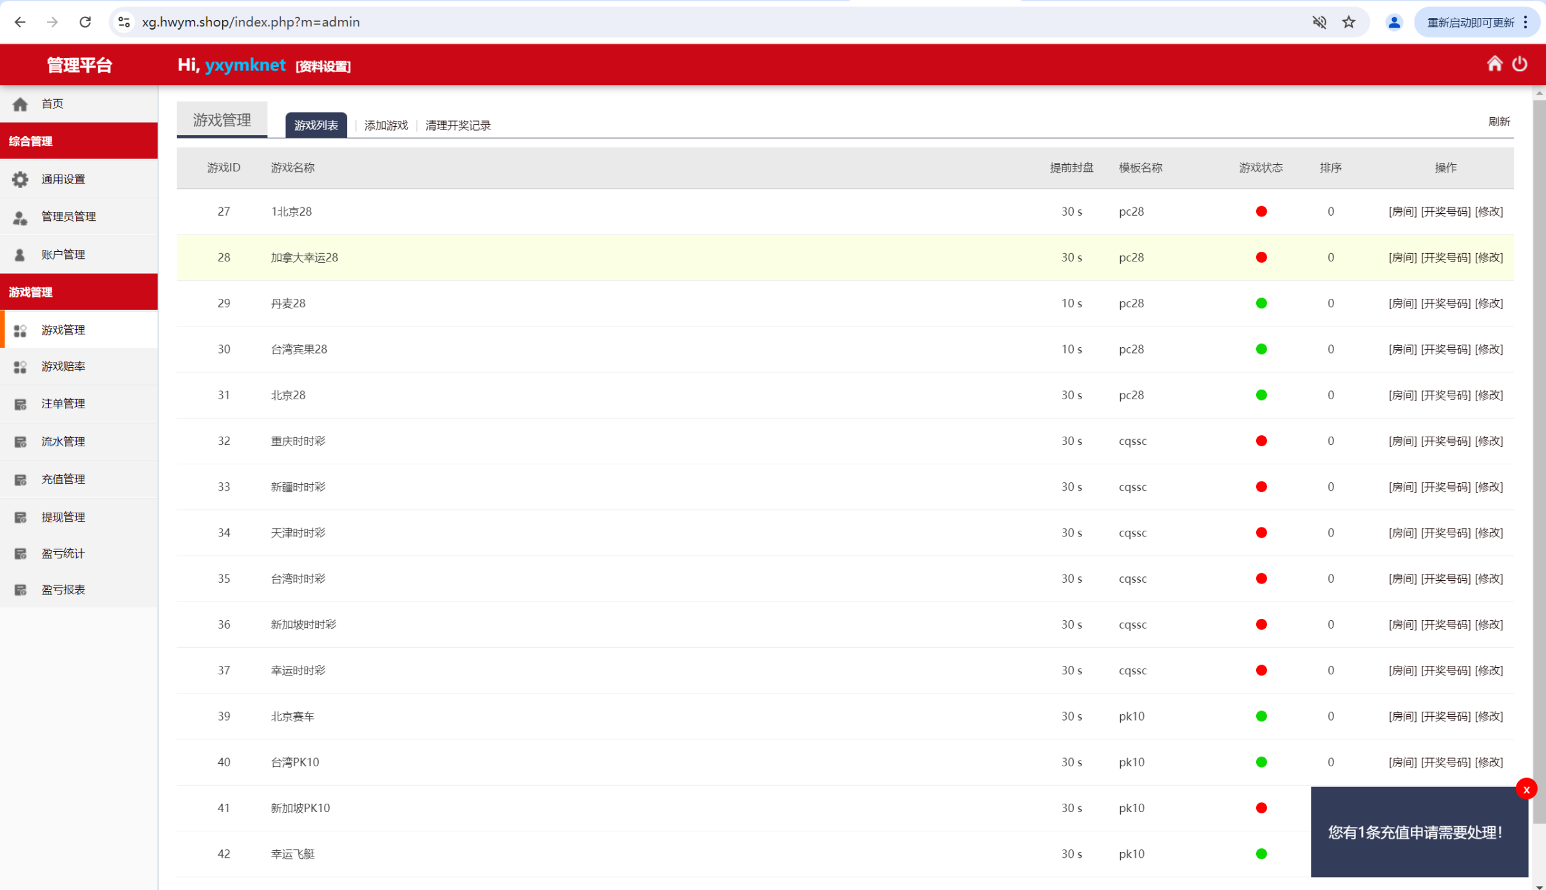This screenshot has width=1546, height=890.
Task: Click [修改] link for 加拿大幸运28
Action: pos(1489,258)
